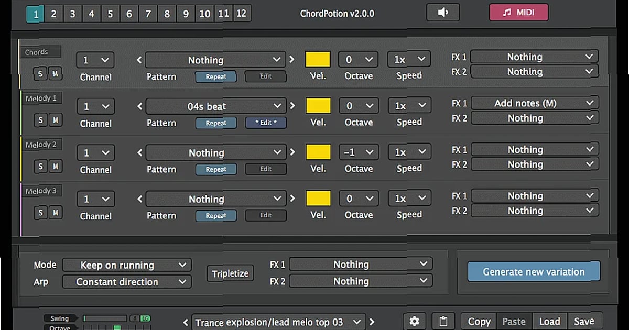This screenshot has height=330, width=629.
Task: Open the Arp Constant direction dropdown
Action: pyautogui.click(x=126, y=282)
